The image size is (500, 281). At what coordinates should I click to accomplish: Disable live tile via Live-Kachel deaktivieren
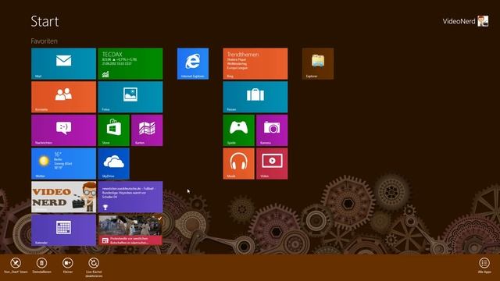pyautogui.click(x=94, y=267)
